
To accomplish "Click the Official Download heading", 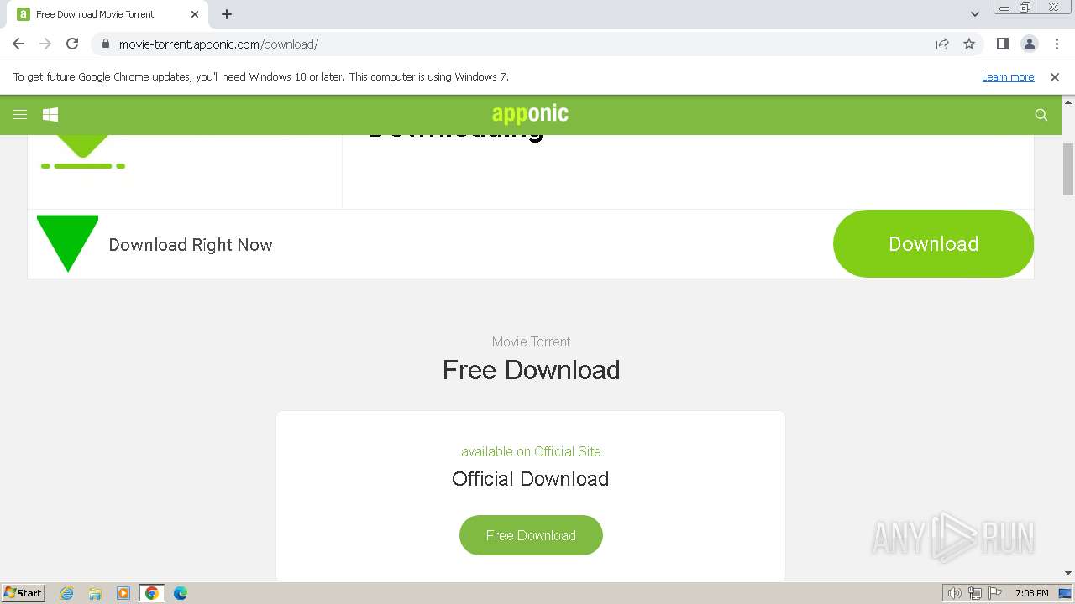I will [x=531, y=479].
